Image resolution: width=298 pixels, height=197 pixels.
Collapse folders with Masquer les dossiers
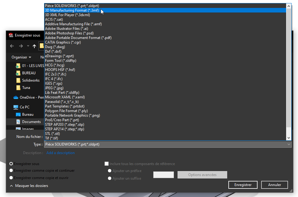(29, 186)
